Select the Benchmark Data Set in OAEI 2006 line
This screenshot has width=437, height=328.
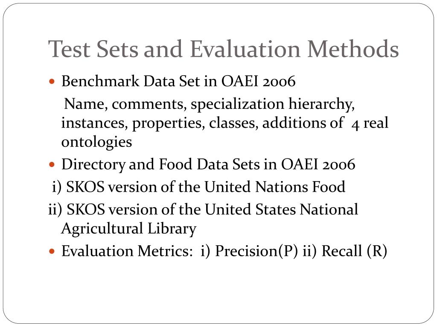(178, 81)
